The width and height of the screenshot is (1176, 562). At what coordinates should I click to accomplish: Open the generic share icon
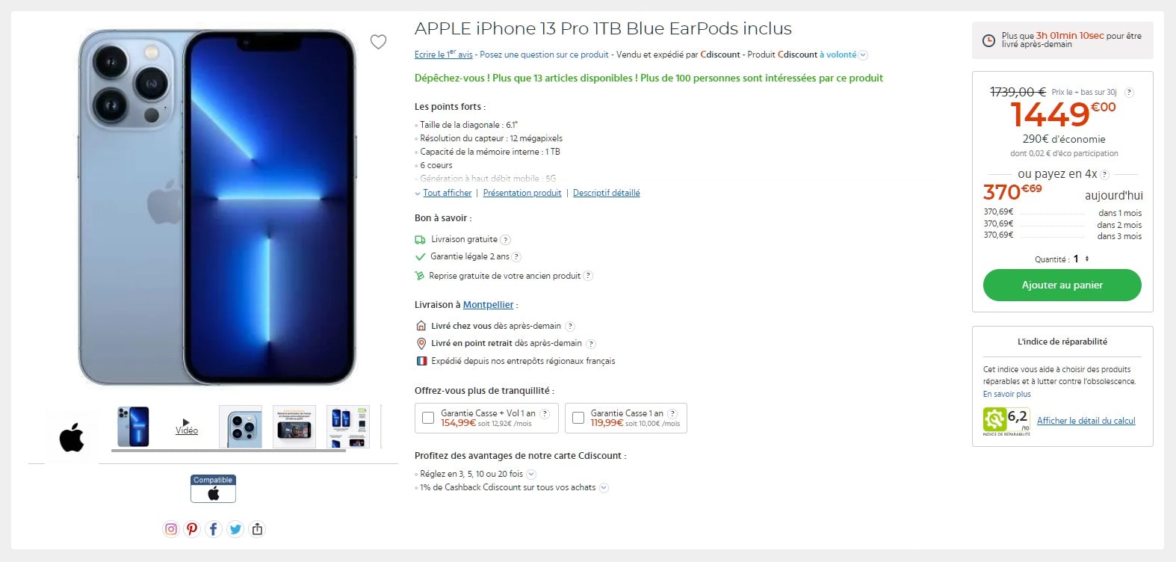[257, 529]
